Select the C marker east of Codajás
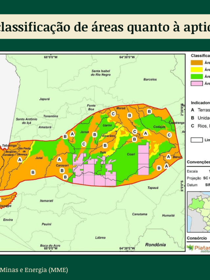This screenshot has width=210, height=280. 169,135
